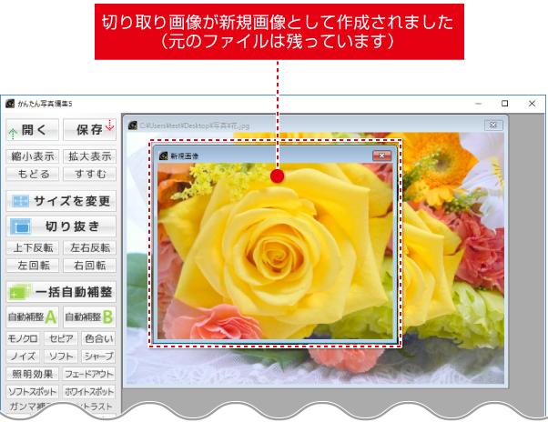Activate the 切り抜き crop tool
This screenshot has width=548, height=422.
[x=61, y=226]
